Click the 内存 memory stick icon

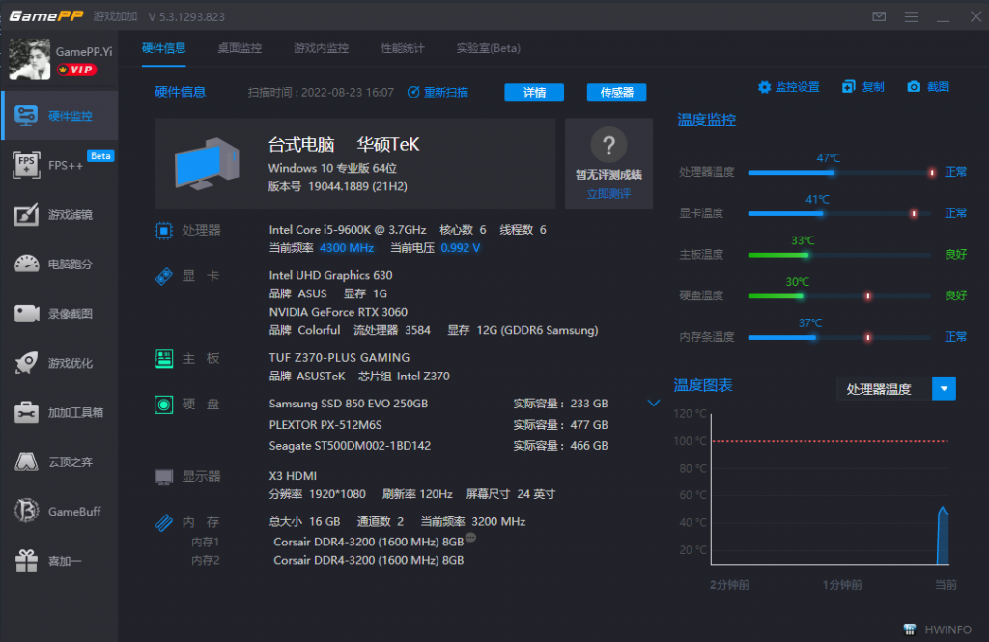[x=164, y=523]
